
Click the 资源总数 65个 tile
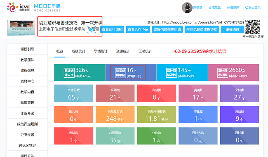click(74, 93)
